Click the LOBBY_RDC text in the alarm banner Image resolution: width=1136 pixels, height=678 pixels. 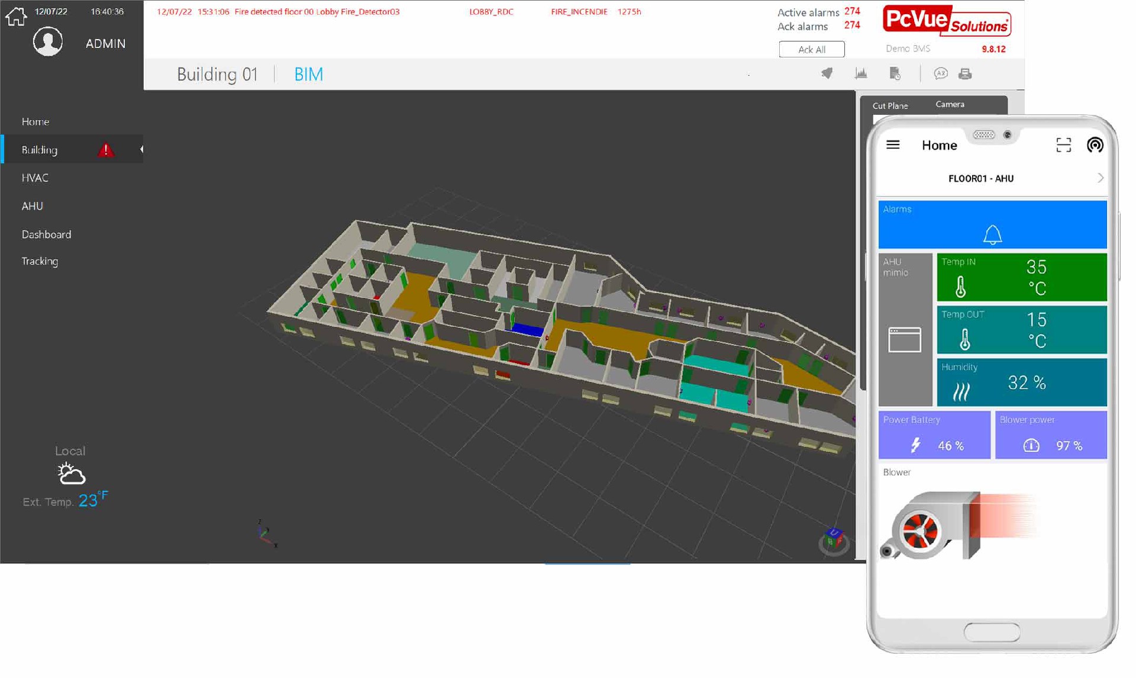point(491,11)
